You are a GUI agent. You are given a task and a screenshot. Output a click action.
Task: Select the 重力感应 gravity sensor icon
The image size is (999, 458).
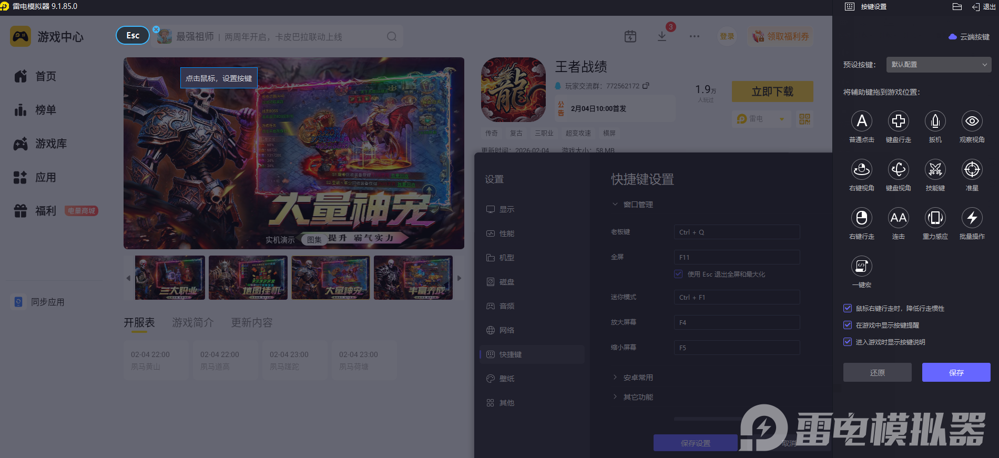[935, 218]
